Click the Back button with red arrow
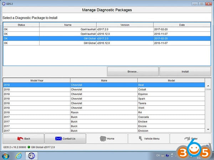Viewport: 214px width, 160px height. (24, 139)
